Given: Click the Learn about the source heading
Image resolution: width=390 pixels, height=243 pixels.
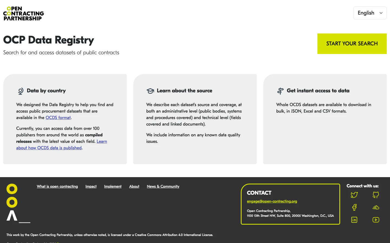Looking at the screenshot, I should [x=184, y=91].
